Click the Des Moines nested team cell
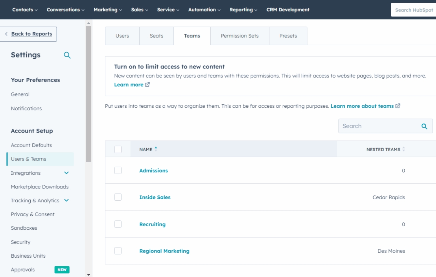 [391, 251]
